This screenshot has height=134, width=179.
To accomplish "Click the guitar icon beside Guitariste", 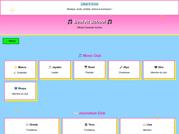I will tap(15, 73).
